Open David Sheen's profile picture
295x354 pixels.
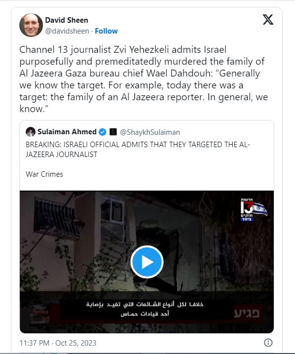[31, 25]
